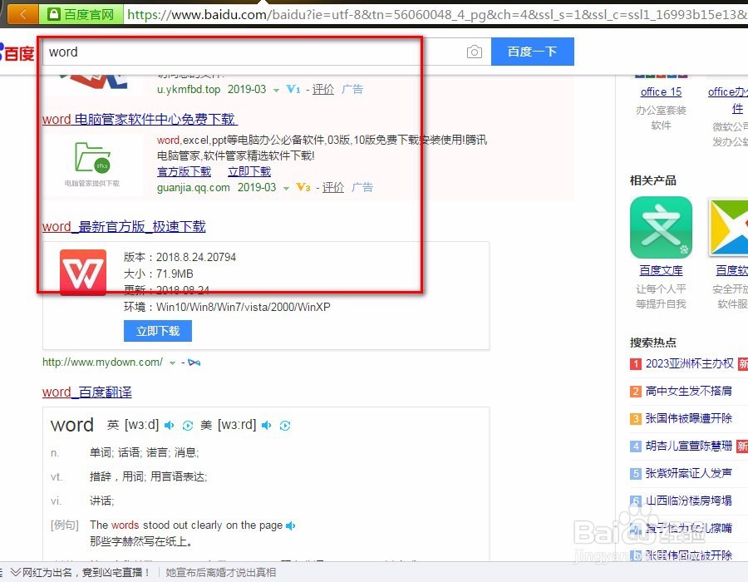The height and width of the screenshot is (582, 748).
Task: Click the 大小：71.9MB text
Action: 159,274
